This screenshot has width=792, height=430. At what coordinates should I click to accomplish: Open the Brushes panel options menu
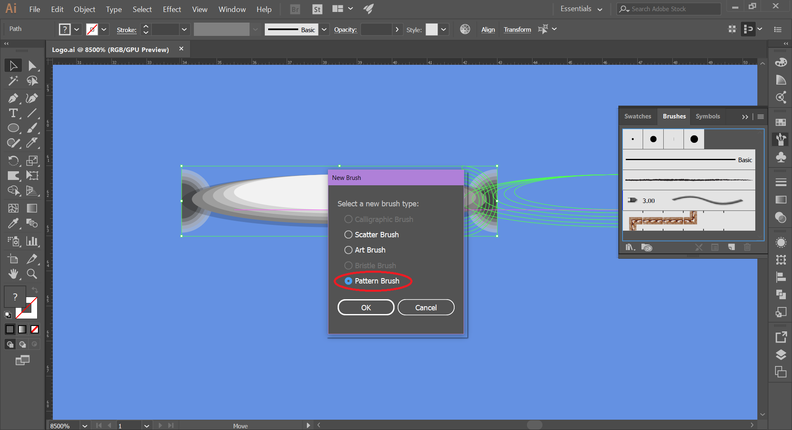point(761,117)
